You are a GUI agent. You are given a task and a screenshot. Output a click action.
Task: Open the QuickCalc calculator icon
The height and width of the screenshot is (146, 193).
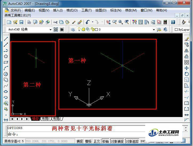[x=165, y=22]
